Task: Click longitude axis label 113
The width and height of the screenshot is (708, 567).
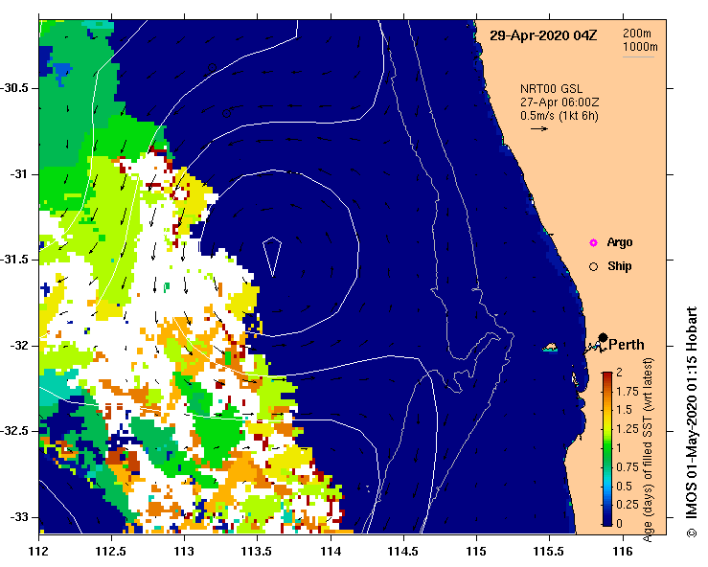Action: coord(184,552)
